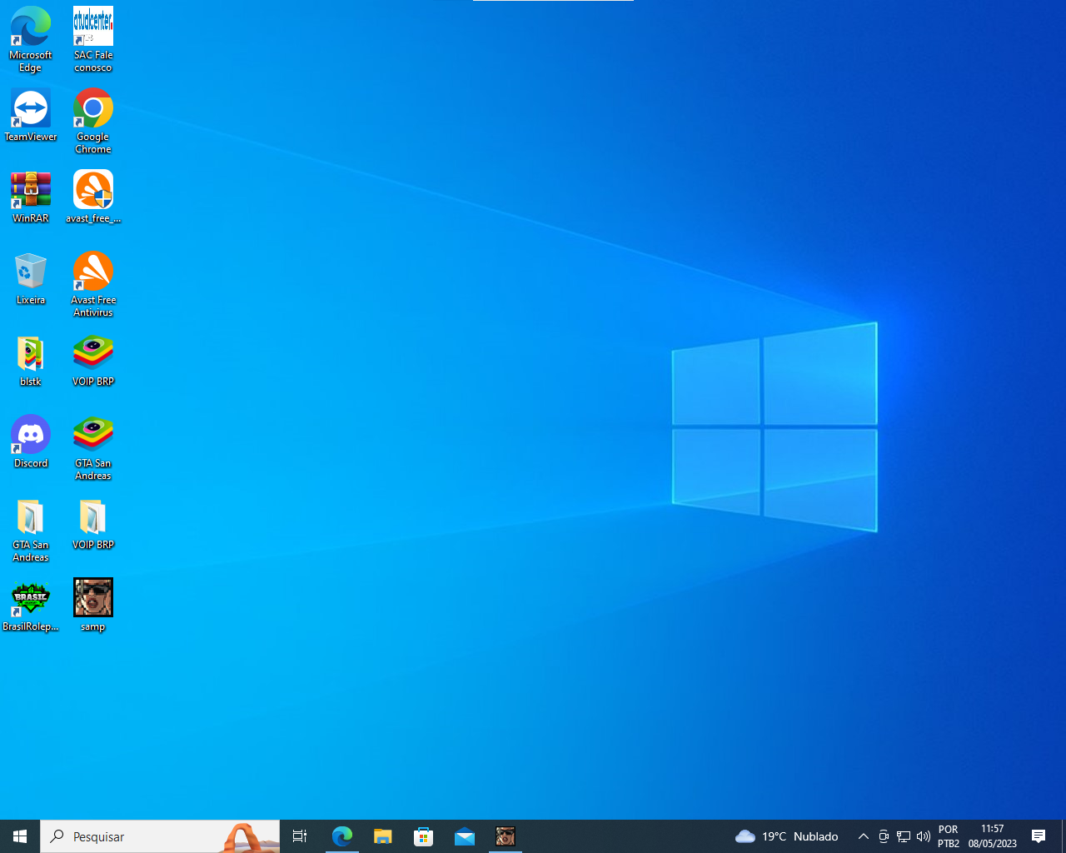Screen dimensions: 1066x853
Task: Open File Explorer from the taskbar
Action: [382, 836]
